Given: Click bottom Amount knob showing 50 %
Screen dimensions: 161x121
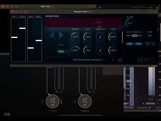Looking at the screenshot, I should 75,50.
